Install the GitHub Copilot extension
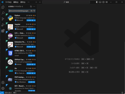This screenshot has height=94, width=125. pos(30,64)
